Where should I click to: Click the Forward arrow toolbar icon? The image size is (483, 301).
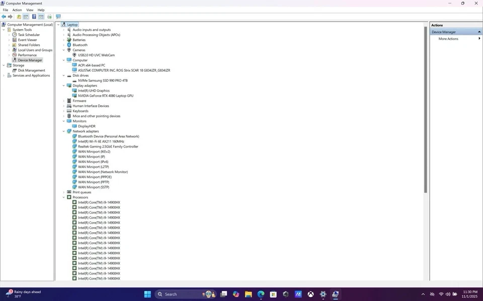tap(10, 17)
